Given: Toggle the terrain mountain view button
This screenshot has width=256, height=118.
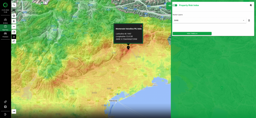Looking at the screenshot, I should pos(14,37).
